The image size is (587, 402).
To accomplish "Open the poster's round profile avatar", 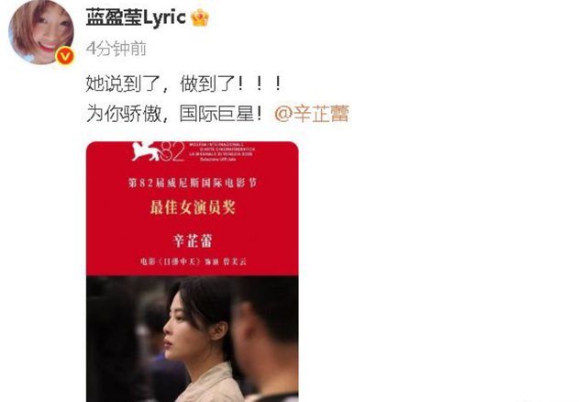I will point(40,32).
